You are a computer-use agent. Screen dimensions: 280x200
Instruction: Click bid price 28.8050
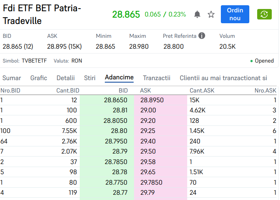point(115,121)
